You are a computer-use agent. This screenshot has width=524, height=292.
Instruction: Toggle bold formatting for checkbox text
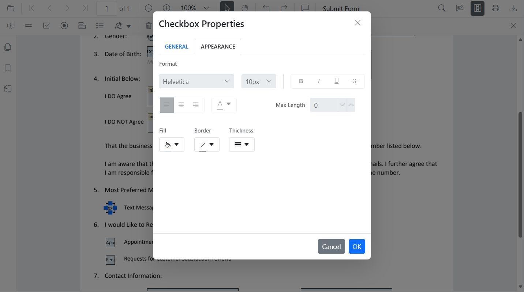pos(301,81)
